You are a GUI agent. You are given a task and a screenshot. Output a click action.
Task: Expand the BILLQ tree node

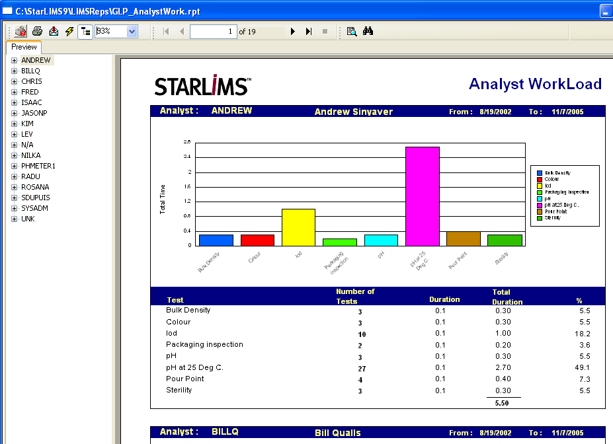(x=14, y=71)
